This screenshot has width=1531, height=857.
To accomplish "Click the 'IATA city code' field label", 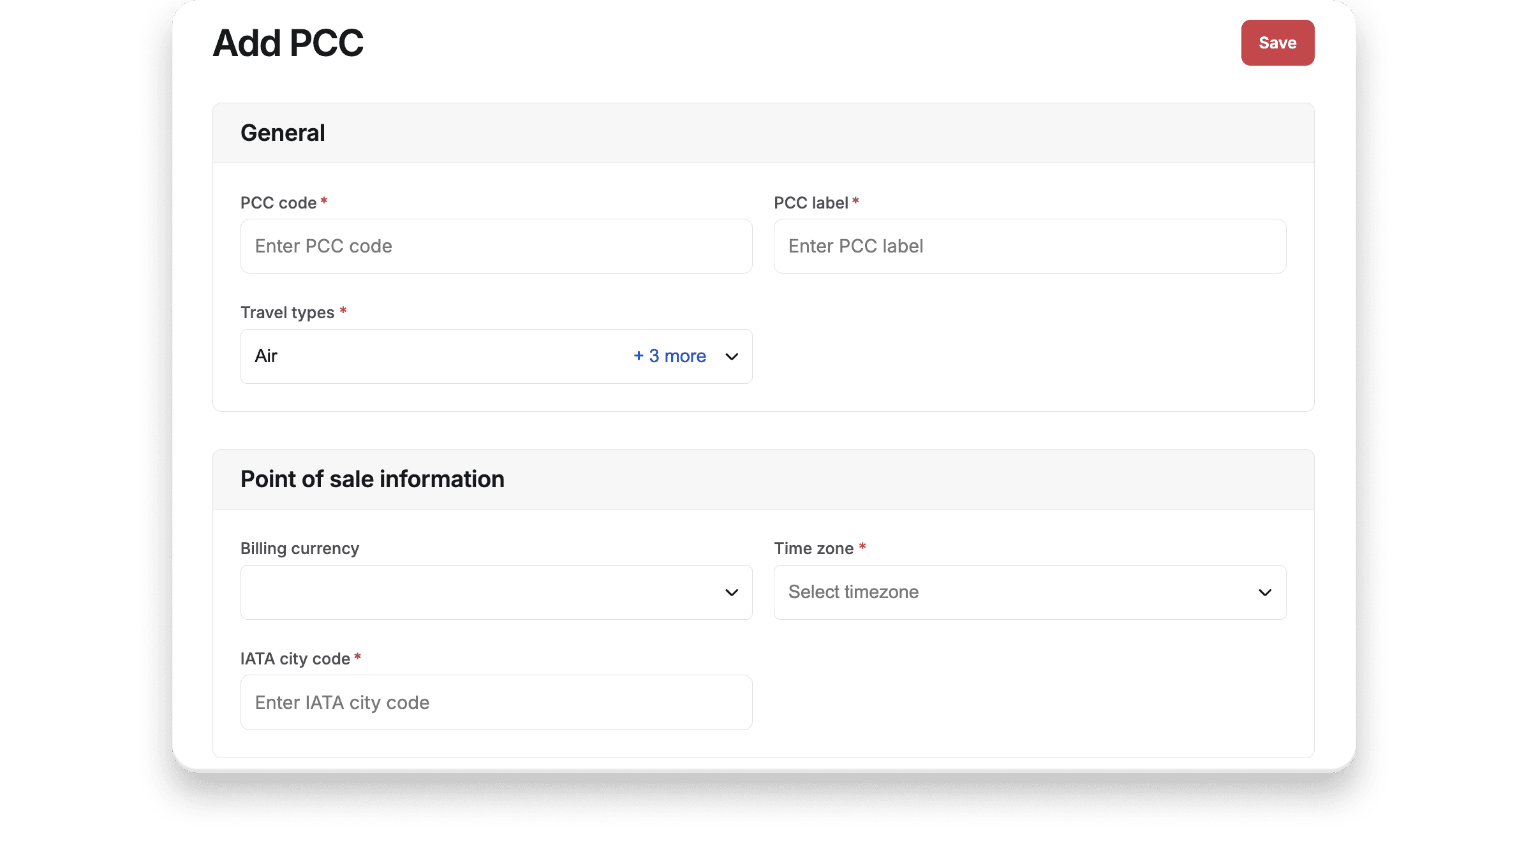I will click(295, 659).
